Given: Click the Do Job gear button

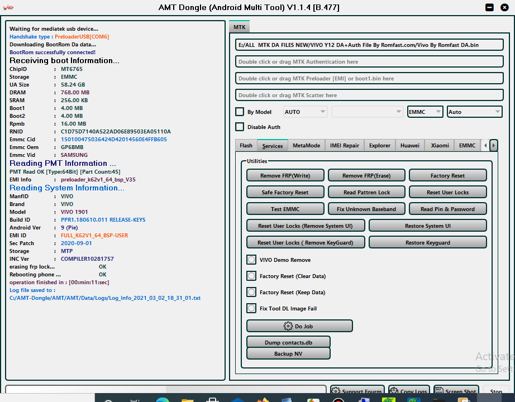Looking at the screenshot, I should pyautogui.click(x=299, y=326).
